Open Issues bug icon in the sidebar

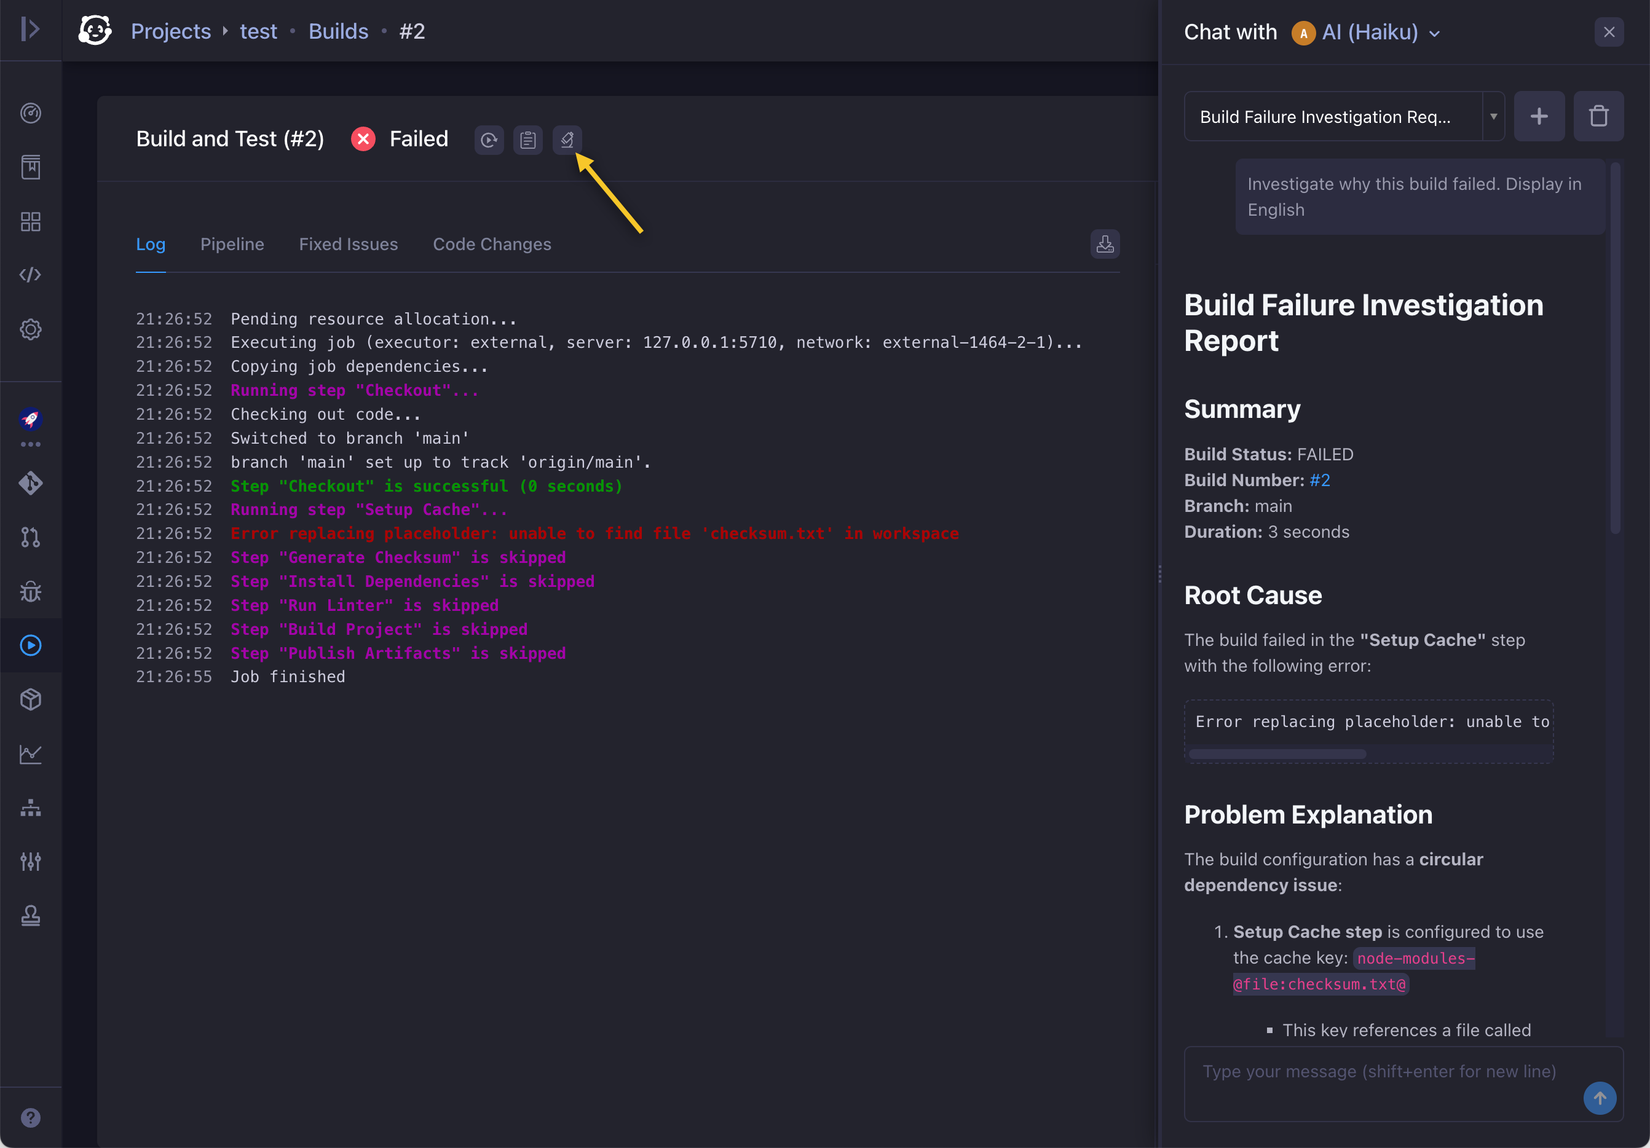30,591
